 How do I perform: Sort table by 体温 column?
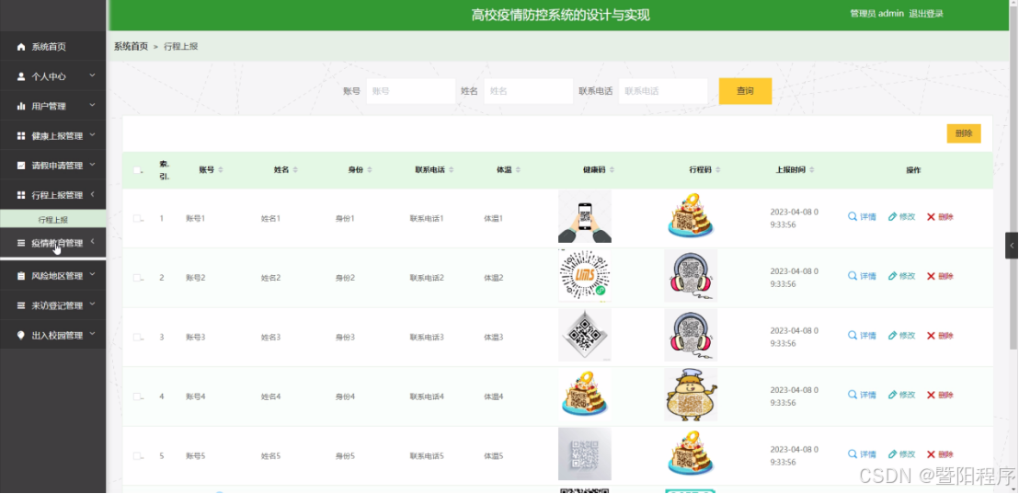517,169
